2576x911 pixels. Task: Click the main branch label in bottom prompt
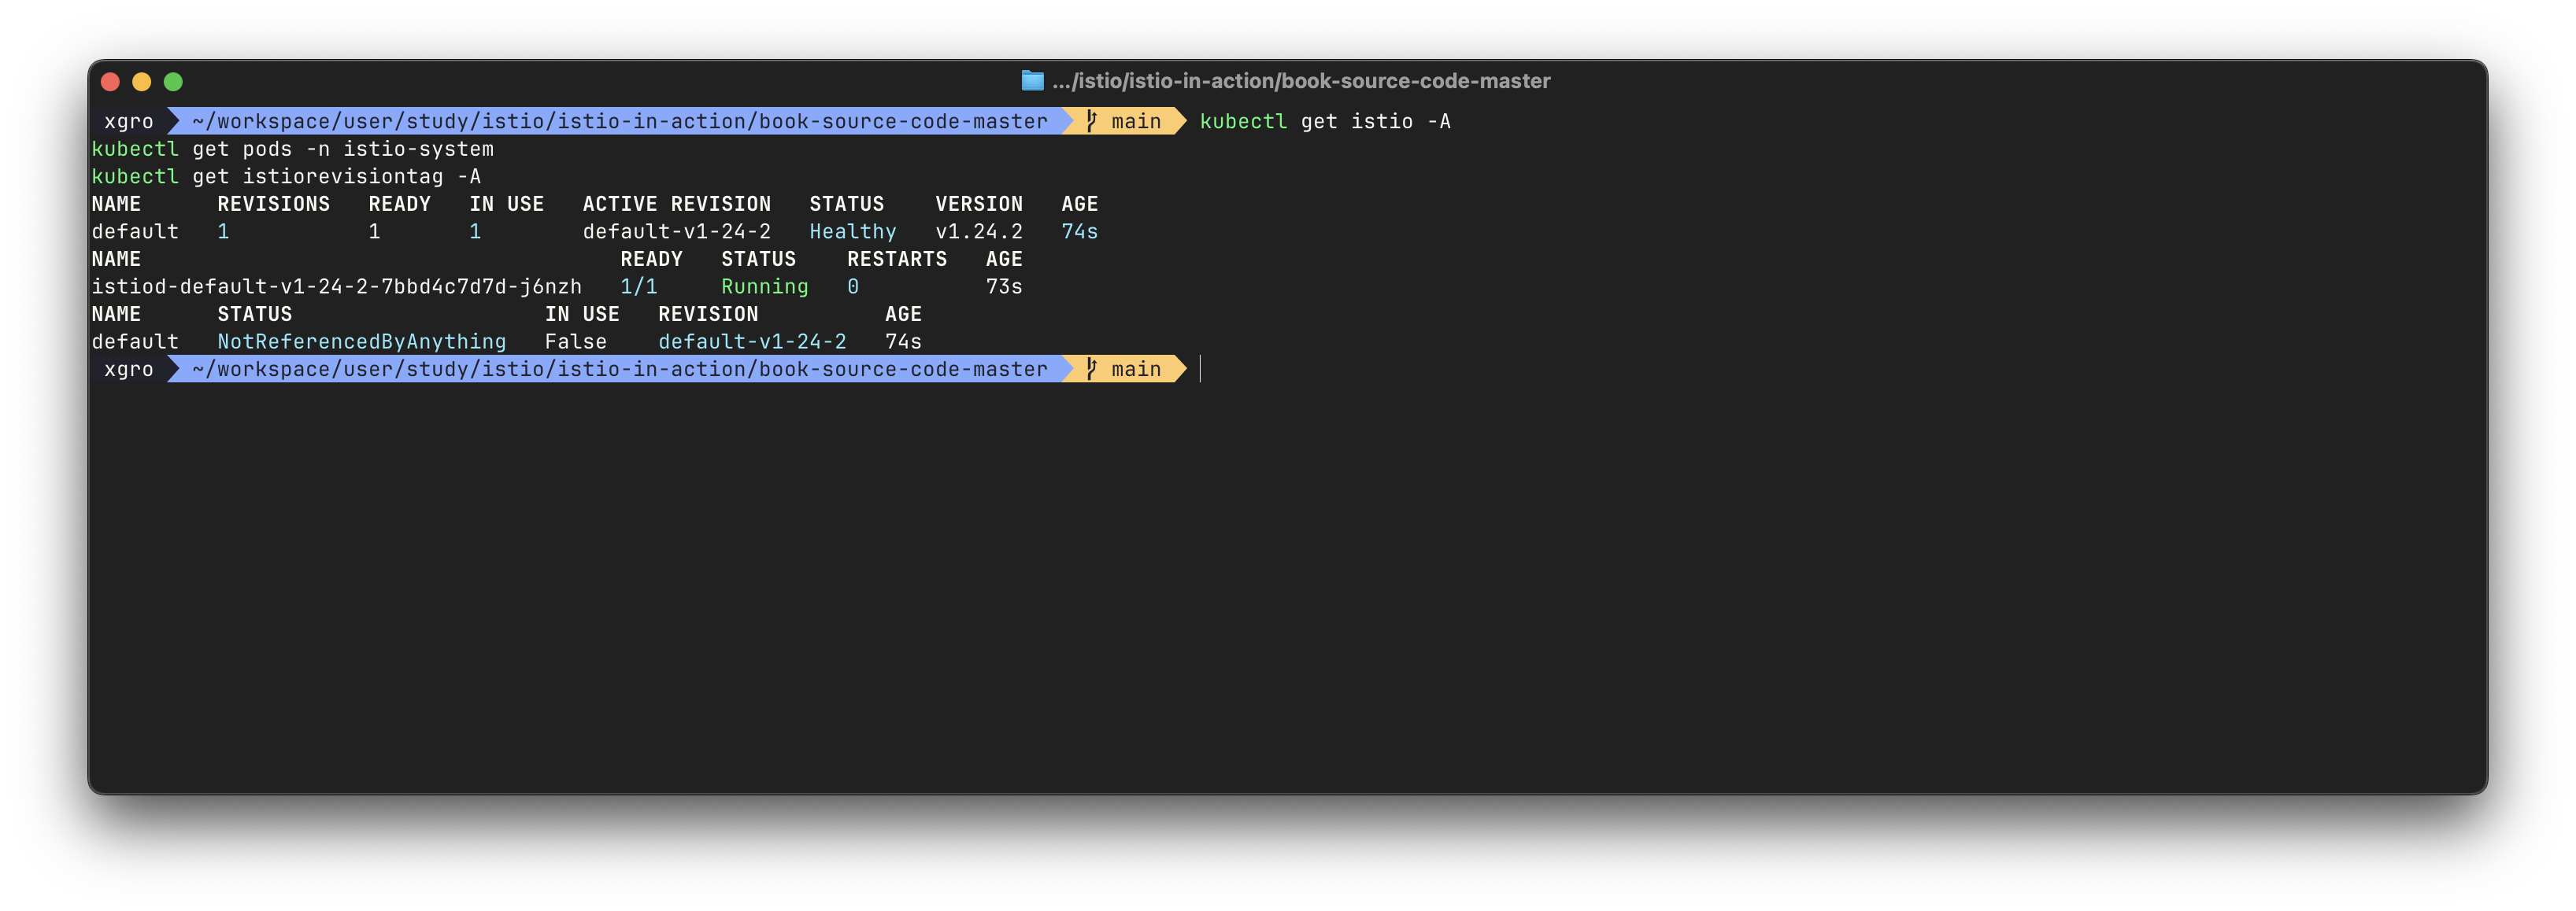[1136, 369]
